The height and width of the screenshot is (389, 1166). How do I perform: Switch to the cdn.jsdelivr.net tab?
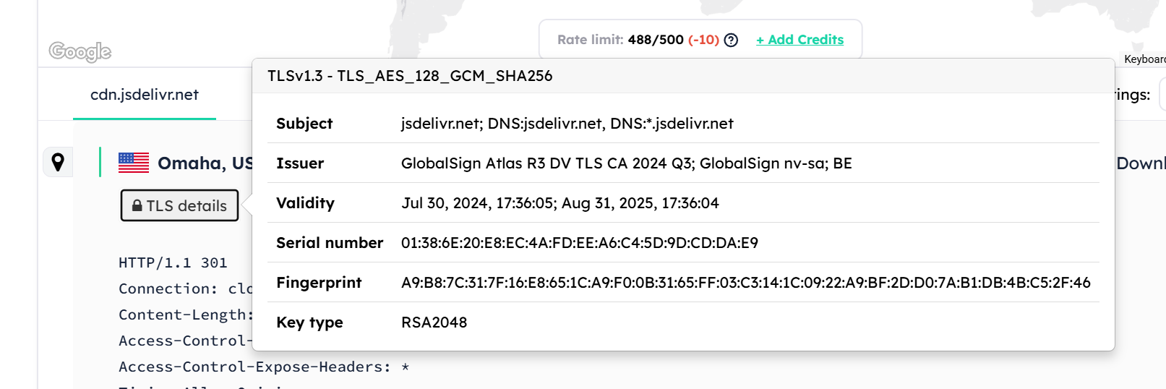pyautogui.click(x=145, y=95)
